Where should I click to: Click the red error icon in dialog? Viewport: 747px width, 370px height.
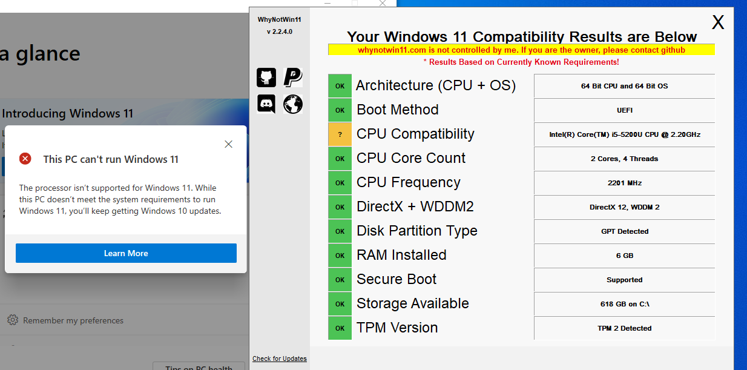[x=25, y=159]
